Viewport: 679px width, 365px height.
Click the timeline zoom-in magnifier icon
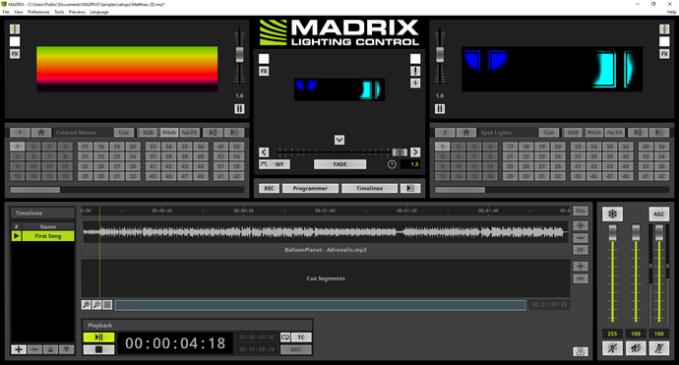(87, 305)
